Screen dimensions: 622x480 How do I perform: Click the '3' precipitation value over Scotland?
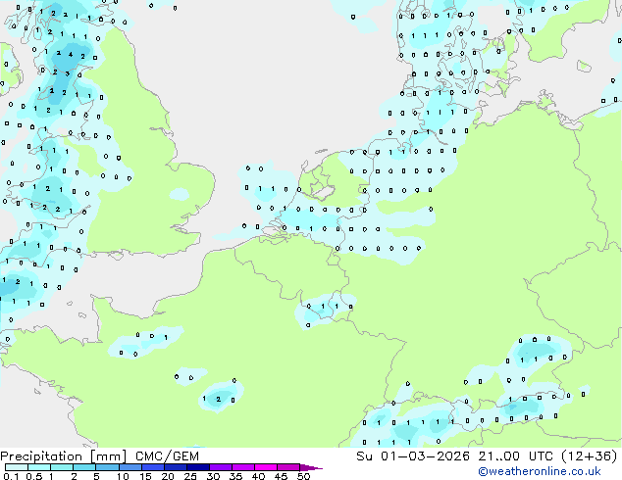[68, 73]
